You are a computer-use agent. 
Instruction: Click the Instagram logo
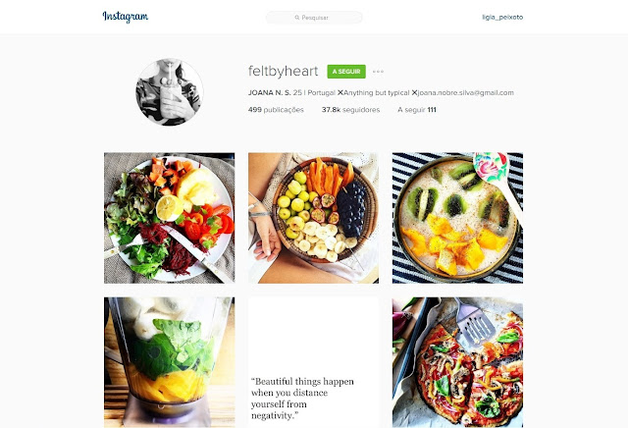click(126, 17)
